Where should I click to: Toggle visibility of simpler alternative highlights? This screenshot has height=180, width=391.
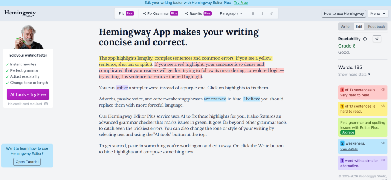[x=383, y=160]
